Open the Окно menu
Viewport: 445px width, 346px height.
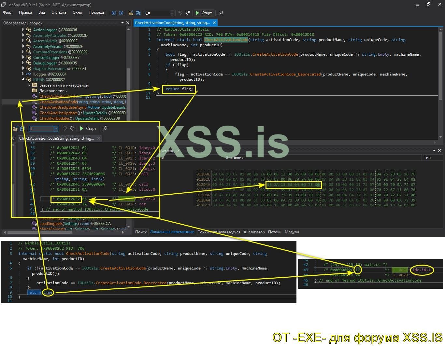tap(77, 12)
